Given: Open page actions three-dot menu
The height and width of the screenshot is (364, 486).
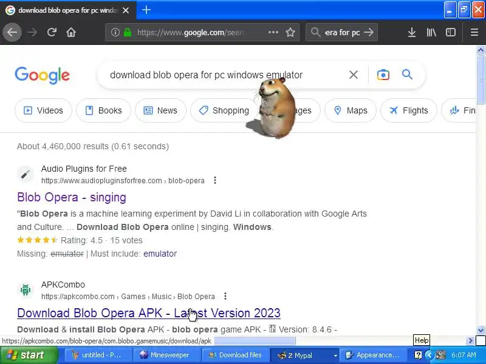Looking at the screenshot, I should point(273,32).
